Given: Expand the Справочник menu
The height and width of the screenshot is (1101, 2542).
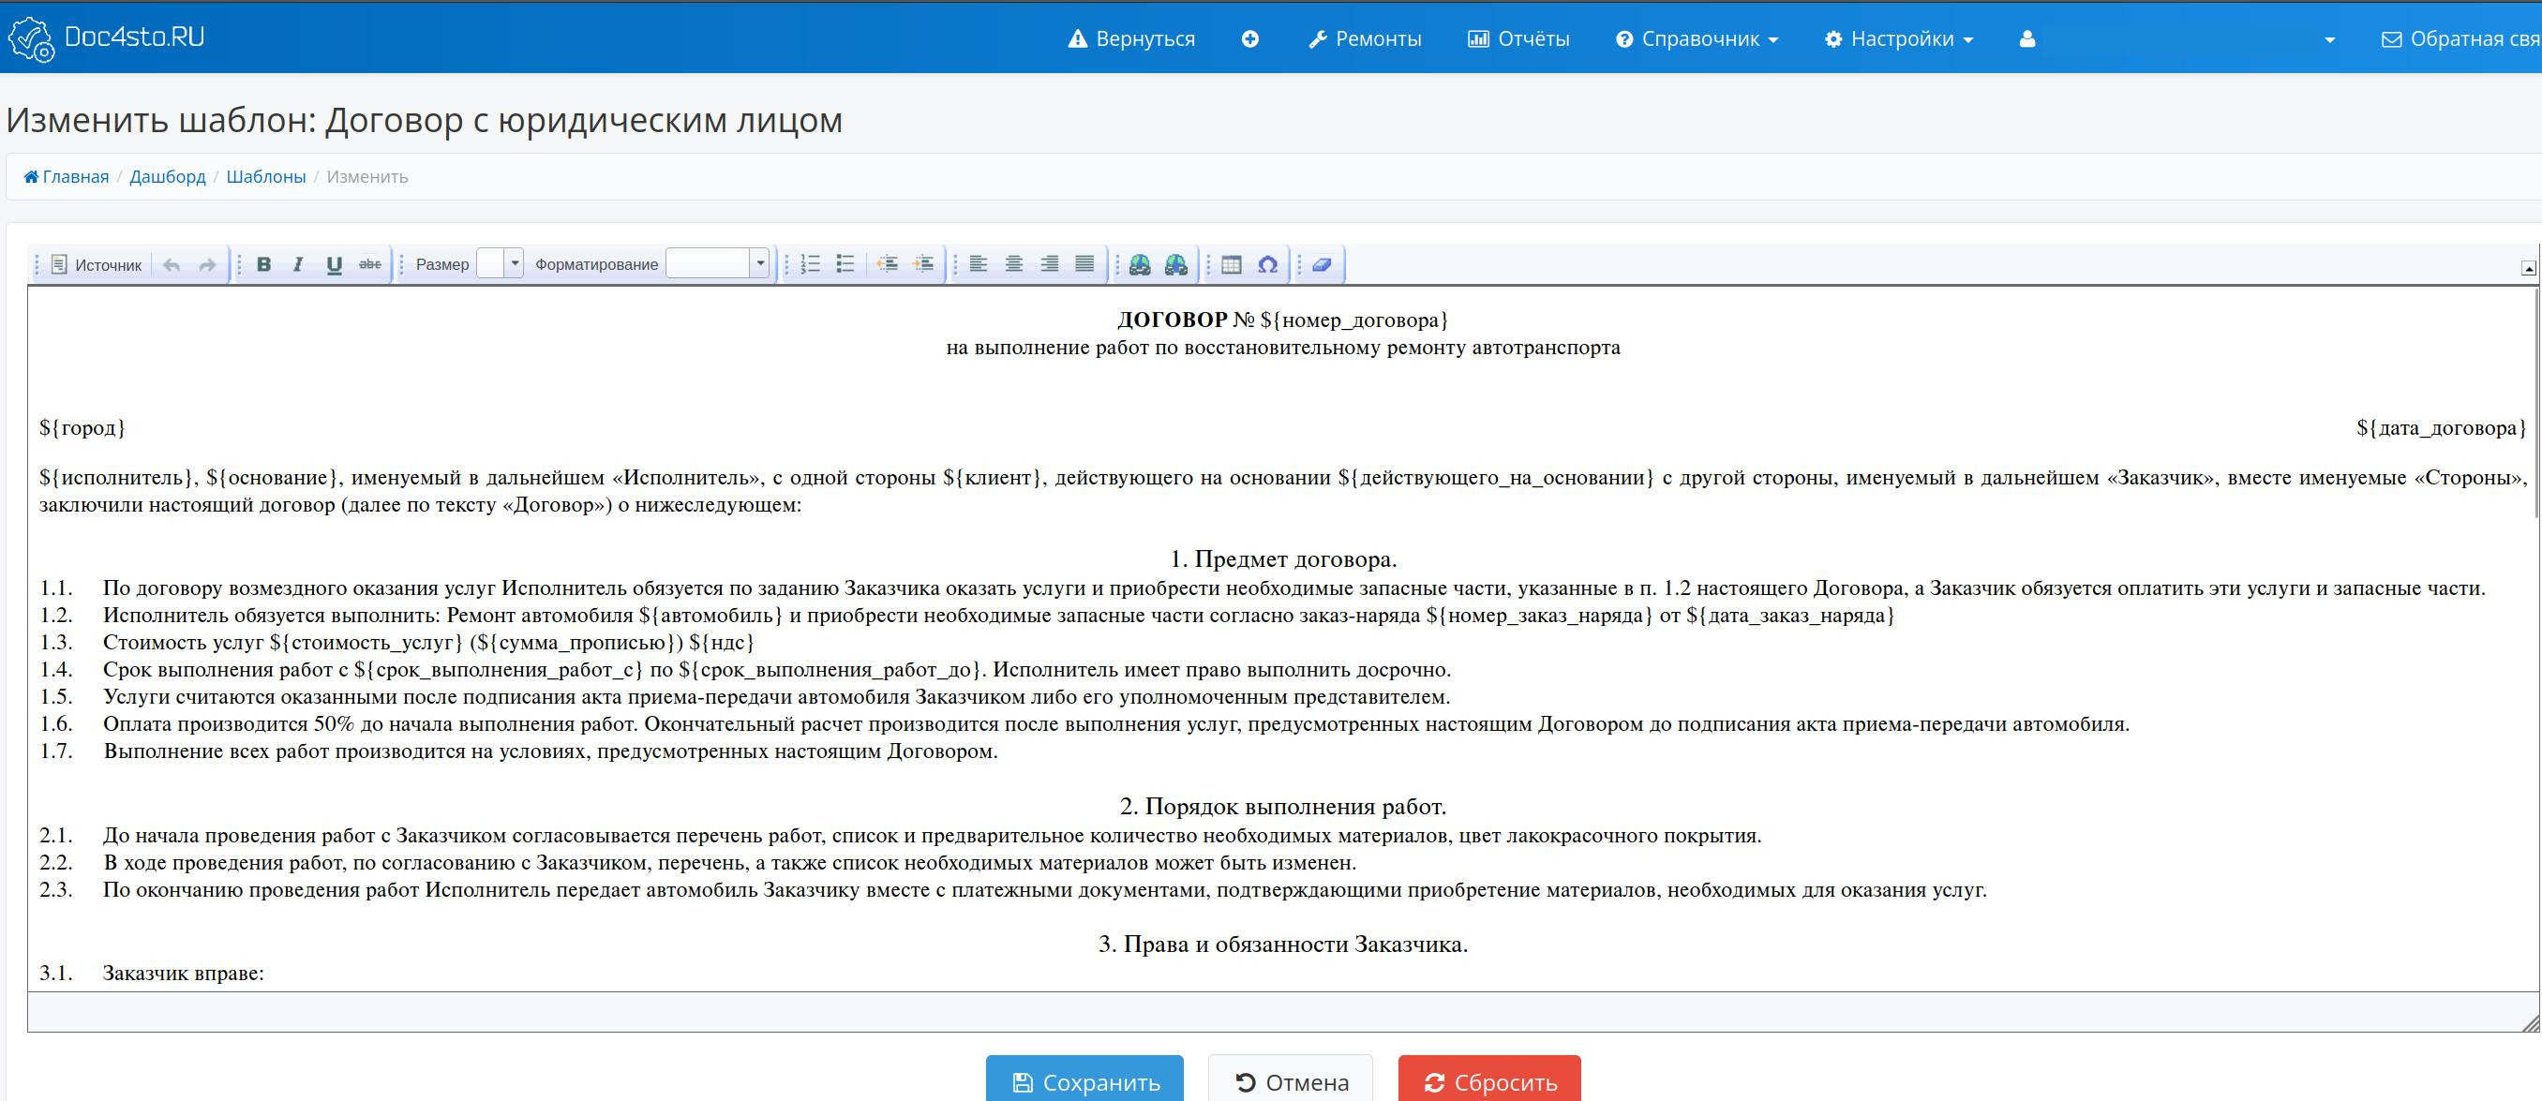Looking at the screenshot, I should pos(1696,38).
